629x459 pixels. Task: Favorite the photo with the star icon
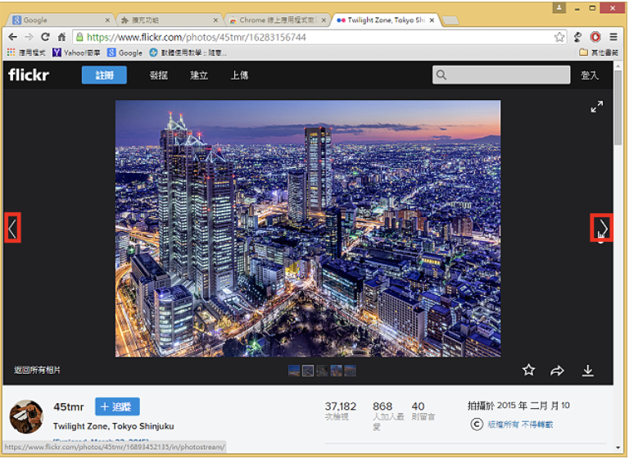pos(529,370)
